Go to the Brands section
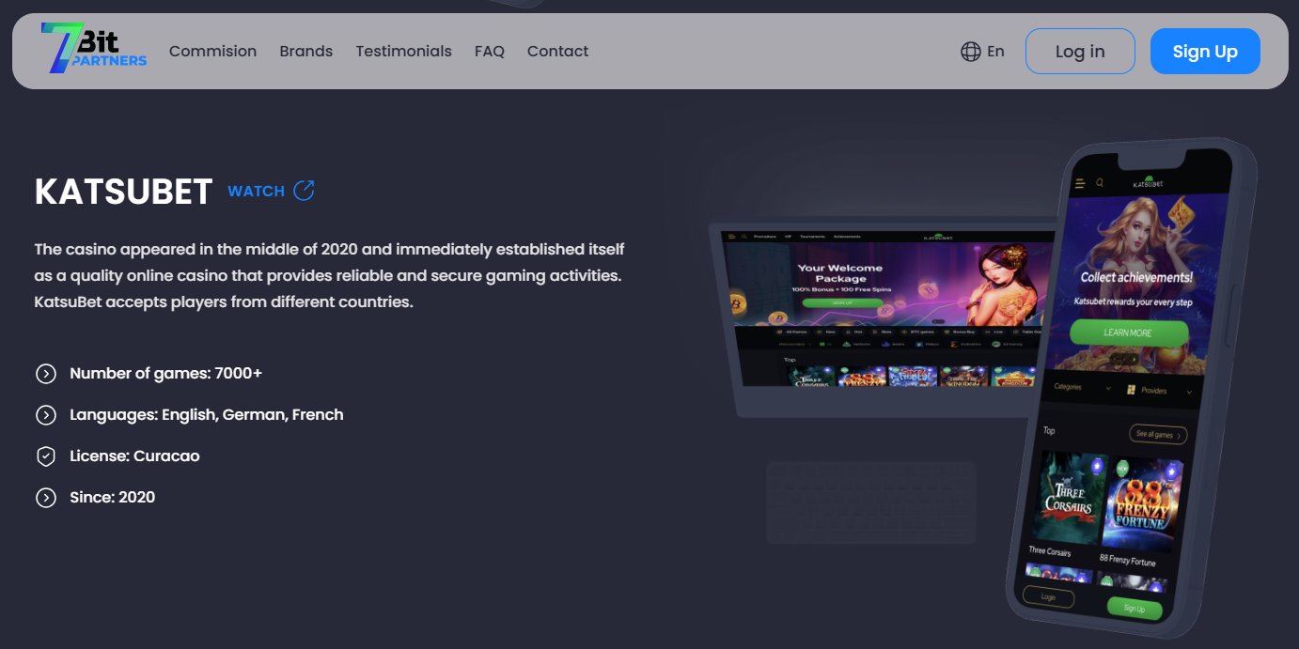 pos(305,52)
